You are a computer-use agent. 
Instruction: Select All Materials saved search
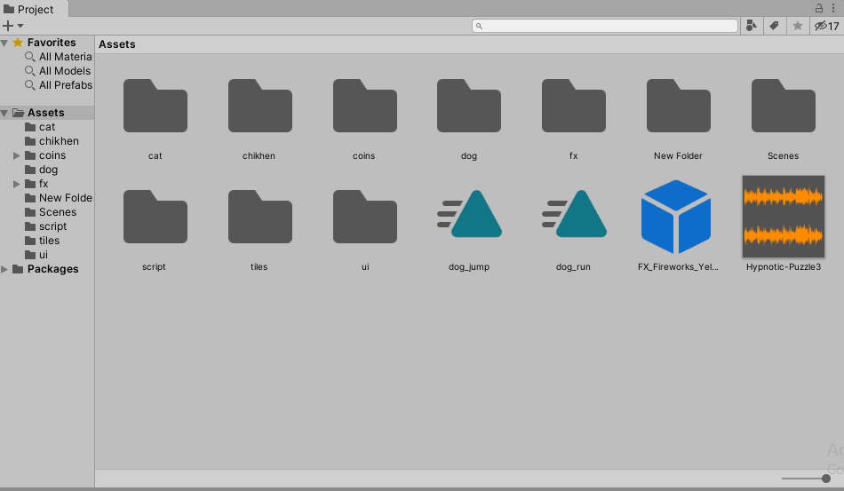[x=58, y=57]
